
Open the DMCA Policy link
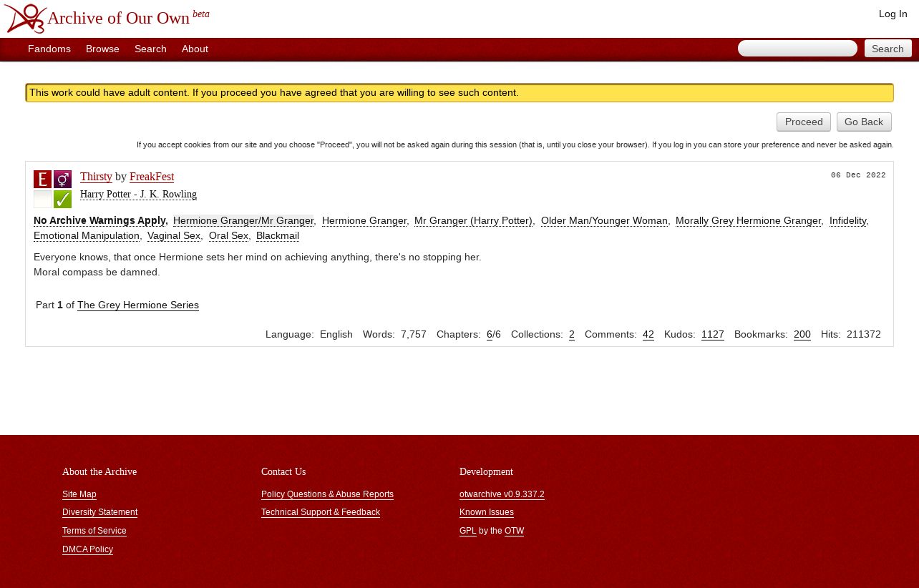tap(88, 549)
